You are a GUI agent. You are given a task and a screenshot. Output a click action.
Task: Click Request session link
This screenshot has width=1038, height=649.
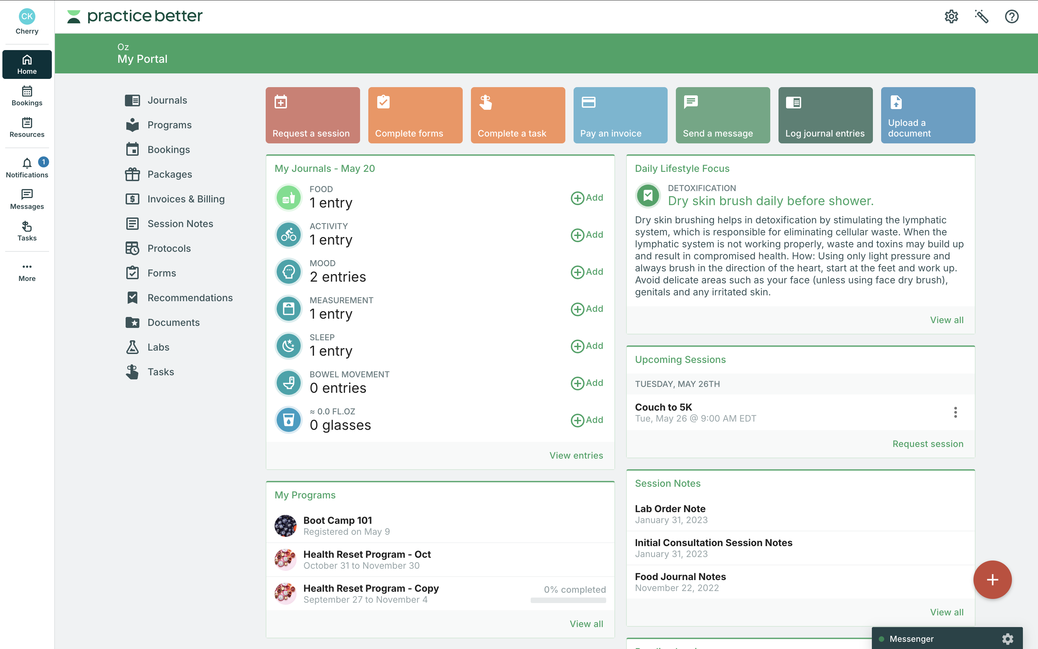click(x=927, y=444)
